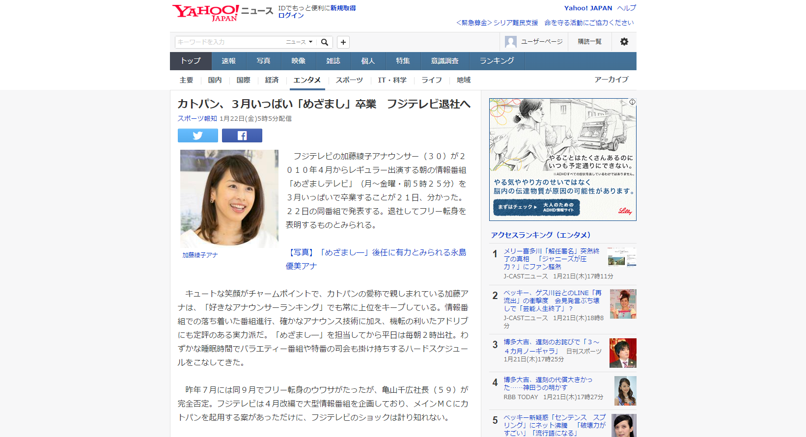Open ranking 4 博多大吉 遅刻の代償 article
Viewport: 806px width, 437px height.
click(x=548, y=383)
